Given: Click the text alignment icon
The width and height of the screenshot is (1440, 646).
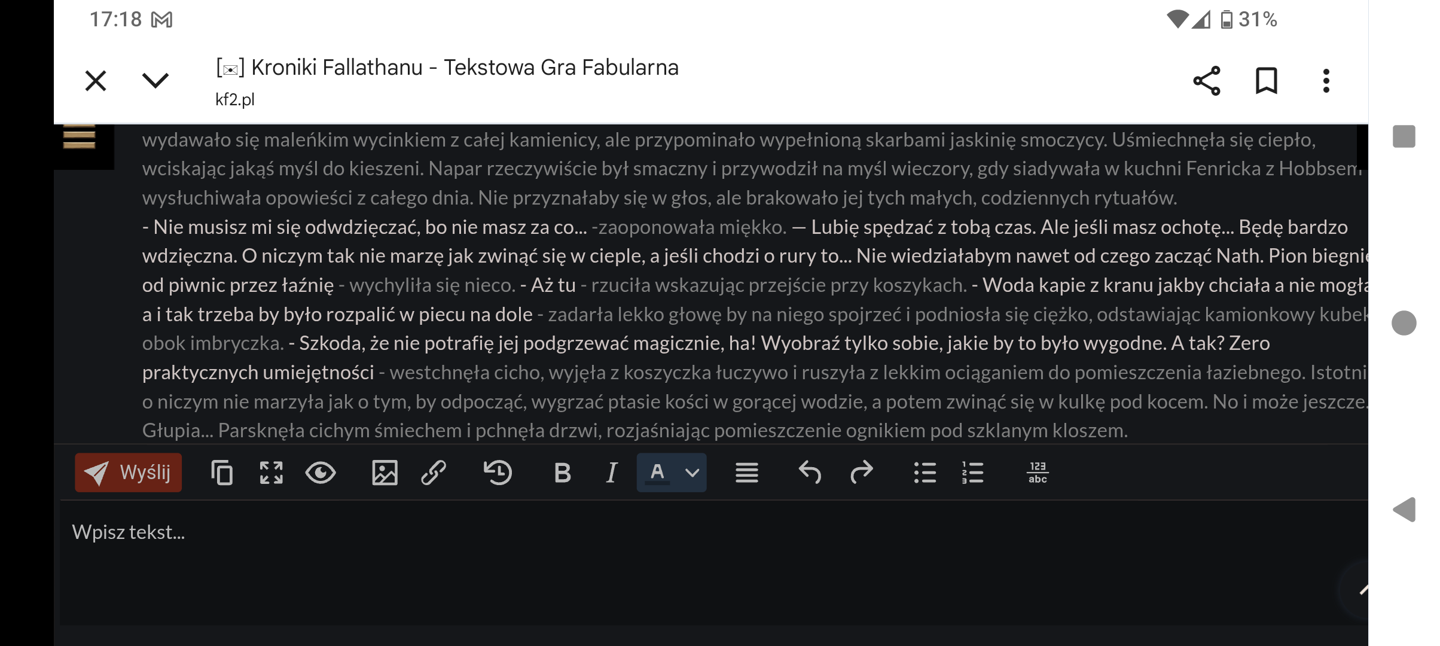Looking at the screenshot, I should pyautogui.click(x=747, y=473).
